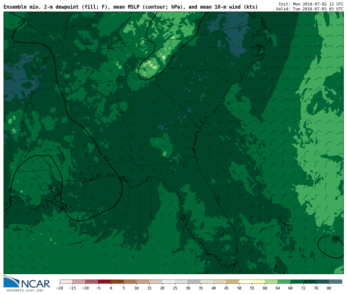Click the pale yellow swatch between 50 and 55
Screen dimensions: 347x294
(x=246, y=282)
